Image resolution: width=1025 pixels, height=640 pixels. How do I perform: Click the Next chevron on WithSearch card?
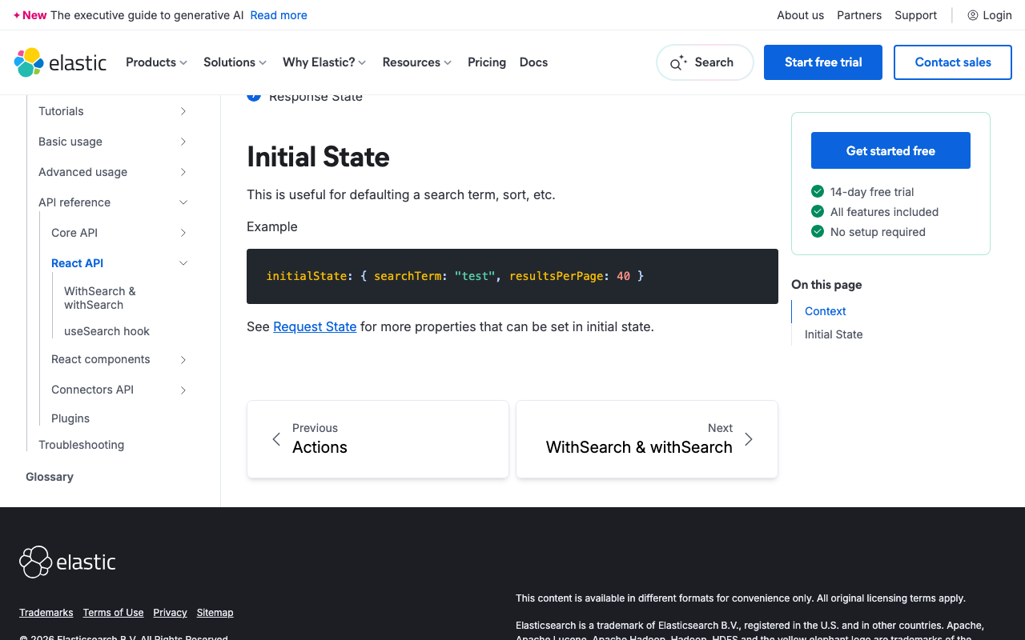point(748,439)
